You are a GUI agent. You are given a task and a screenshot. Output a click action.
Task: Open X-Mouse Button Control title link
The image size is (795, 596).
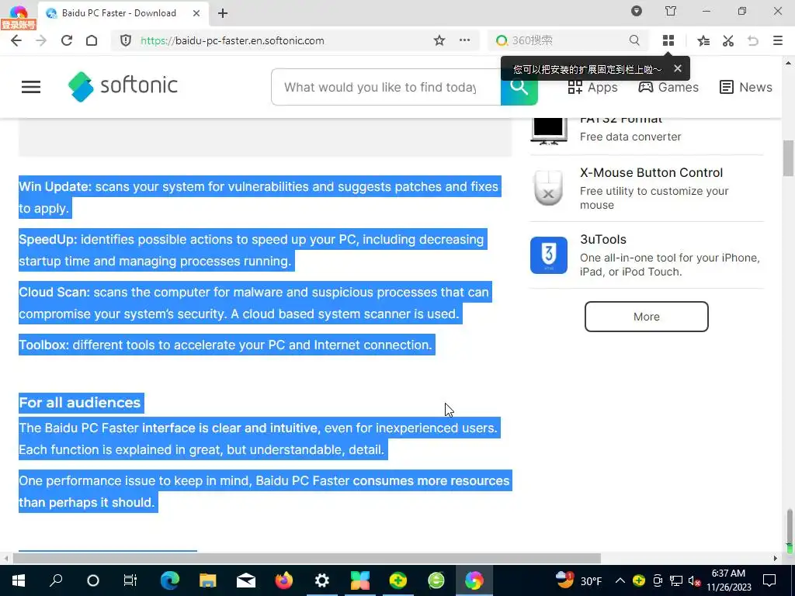click(651, 172)
